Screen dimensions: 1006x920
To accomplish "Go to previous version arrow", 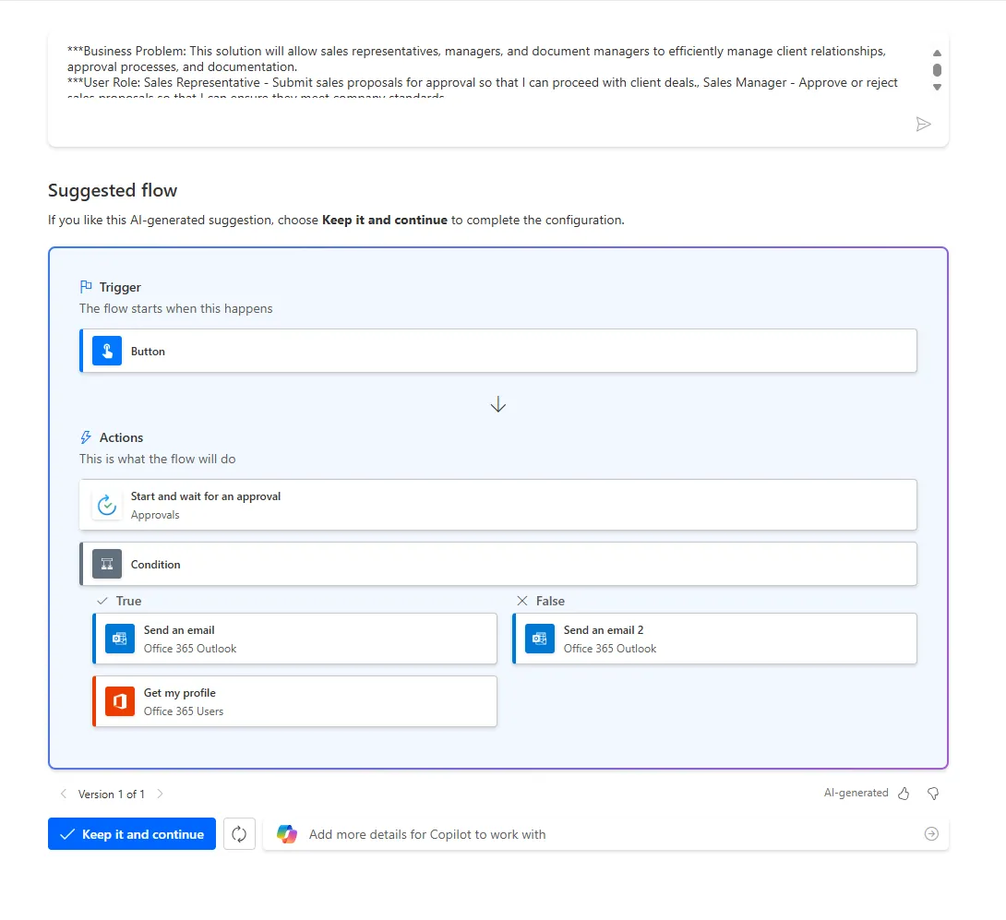I will click(63, 794).
